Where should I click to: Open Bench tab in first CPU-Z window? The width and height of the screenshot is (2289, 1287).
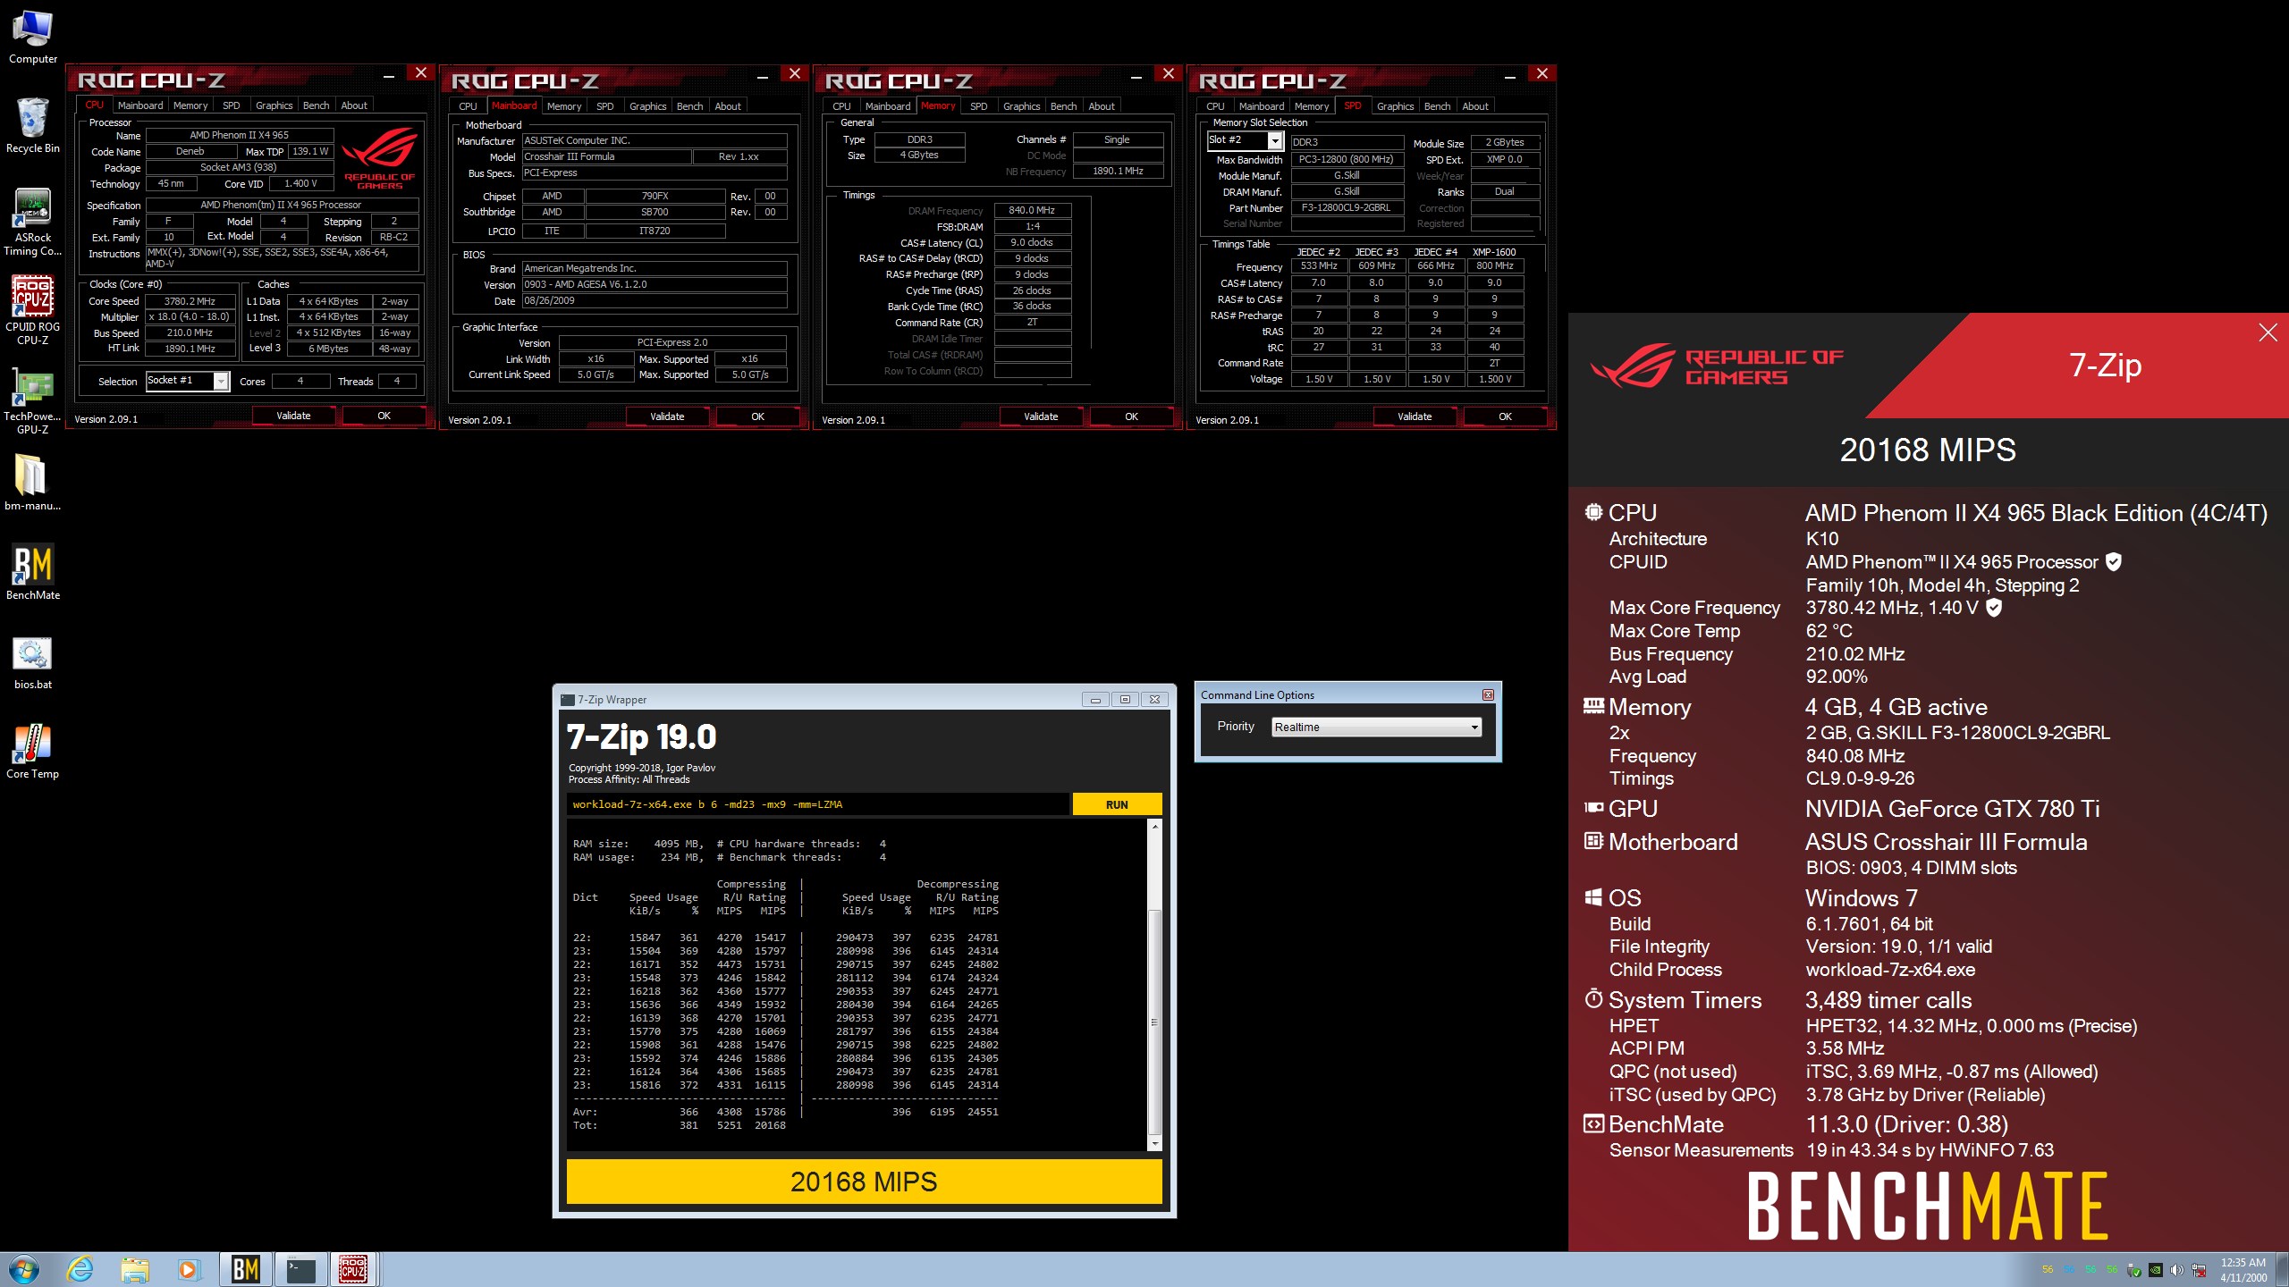(316, 105)
